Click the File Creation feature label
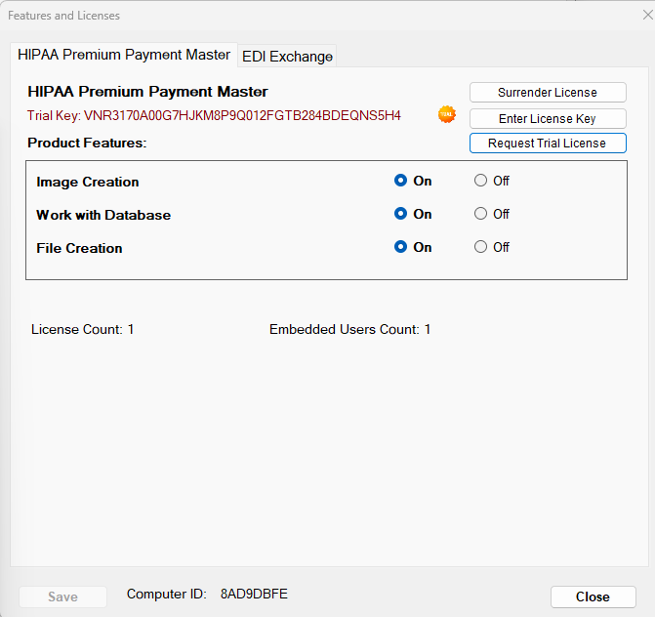 pos(79,248)
